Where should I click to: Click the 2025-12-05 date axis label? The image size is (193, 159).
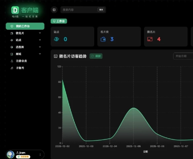133,146
